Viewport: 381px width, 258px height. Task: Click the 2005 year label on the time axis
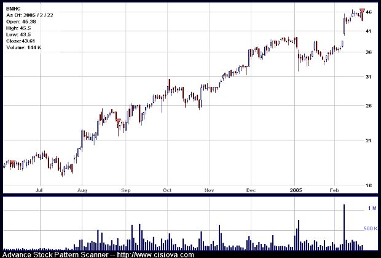[296, 190]
